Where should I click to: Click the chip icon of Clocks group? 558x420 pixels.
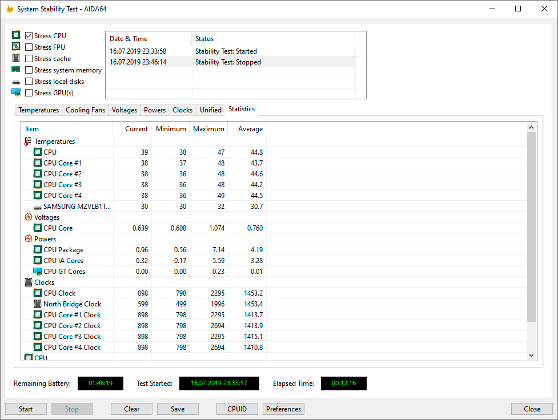click(29, 282)
